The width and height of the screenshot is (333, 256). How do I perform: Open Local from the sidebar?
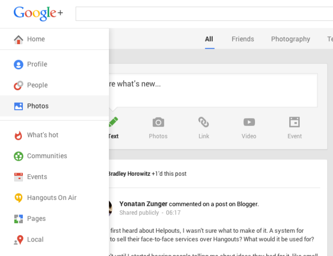[54, 240]
